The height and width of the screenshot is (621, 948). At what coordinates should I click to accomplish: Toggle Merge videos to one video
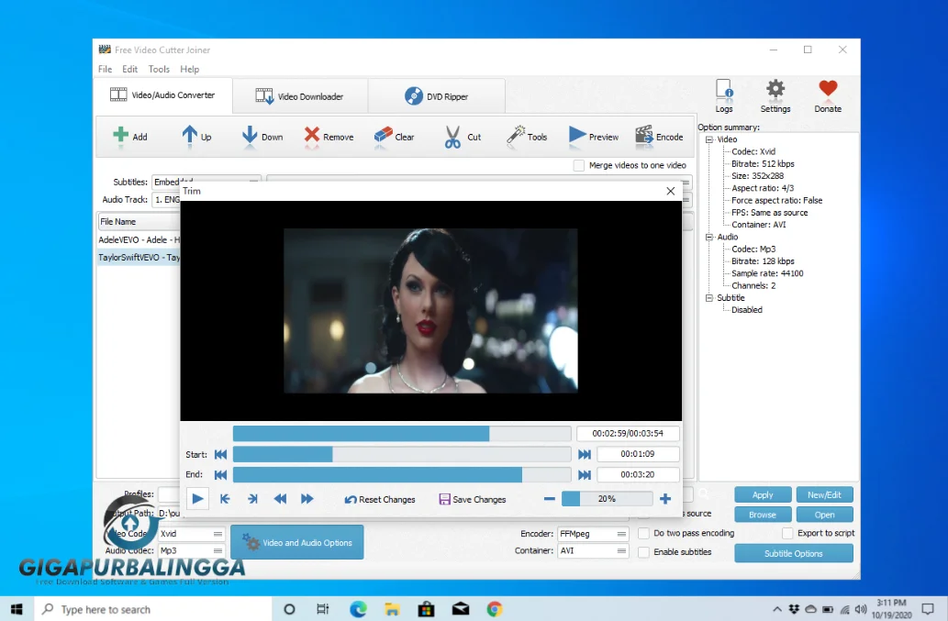tap(578, 165)
